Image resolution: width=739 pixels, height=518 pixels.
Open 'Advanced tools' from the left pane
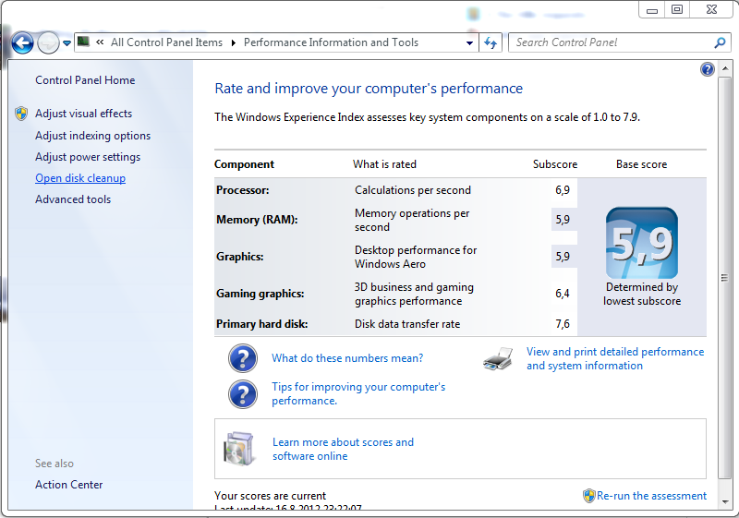(73, 199)
